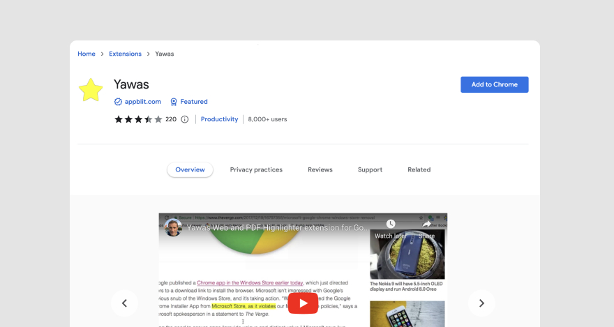Image resolution: width=614 pixels, height=327 pixels.
Task: Click the verified badge icon beside appblit.com
Action: click(118, 102)
